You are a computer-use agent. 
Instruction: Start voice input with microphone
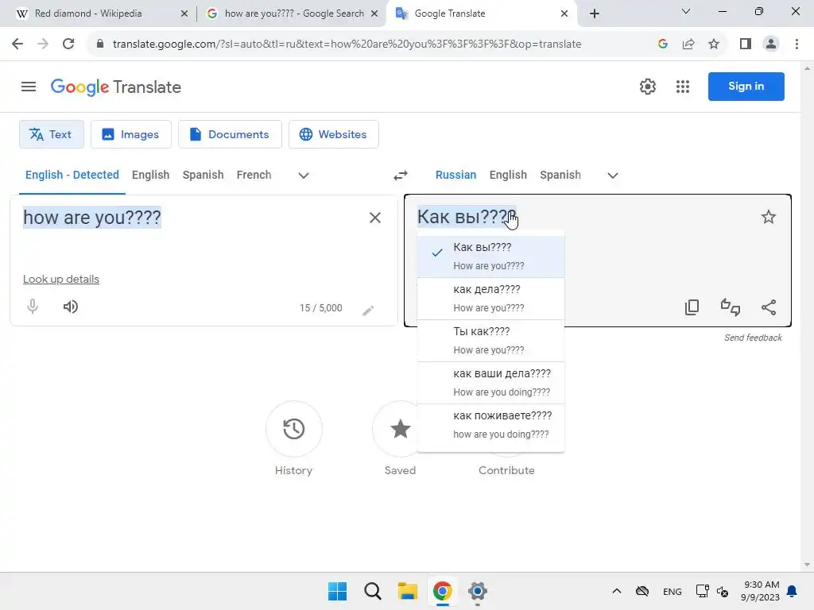(x=33, y=307)
